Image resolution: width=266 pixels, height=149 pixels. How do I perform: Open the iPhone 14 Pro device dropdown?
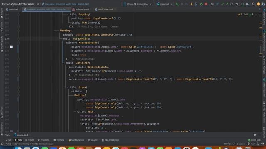pos(138,4)
